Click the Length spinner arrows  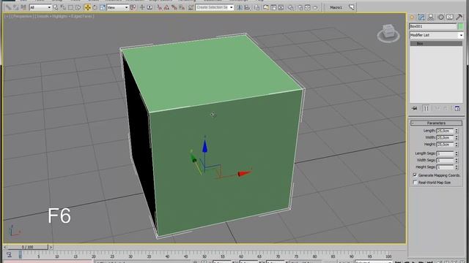click(457, 131)
